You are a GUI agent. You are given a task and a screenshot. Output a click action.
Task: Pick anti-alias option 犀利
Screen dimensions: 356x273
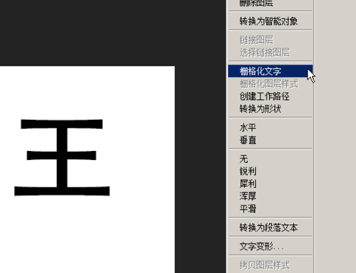pyautogui.click(x=270, y=184)
